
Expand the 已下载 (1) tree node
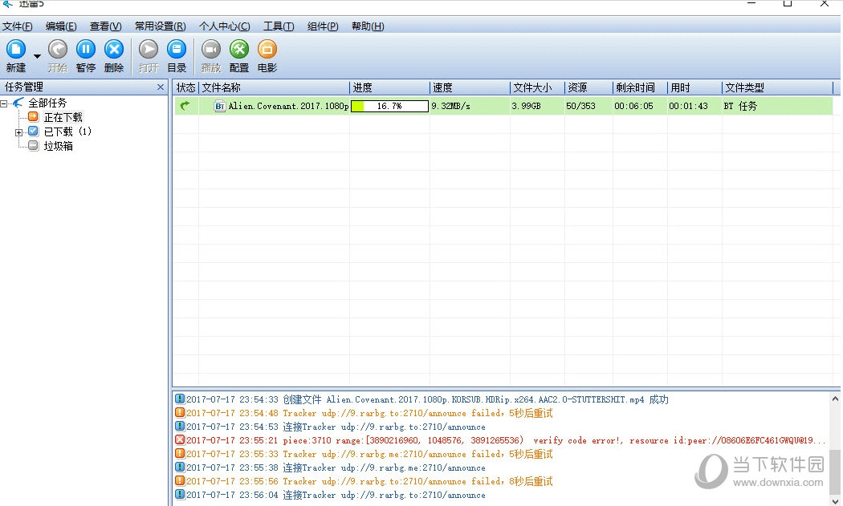coord(18,132)
